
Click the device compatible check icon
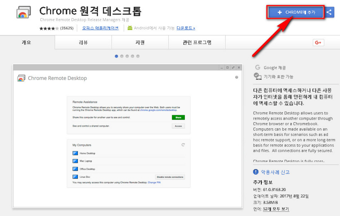pos(258,76)
